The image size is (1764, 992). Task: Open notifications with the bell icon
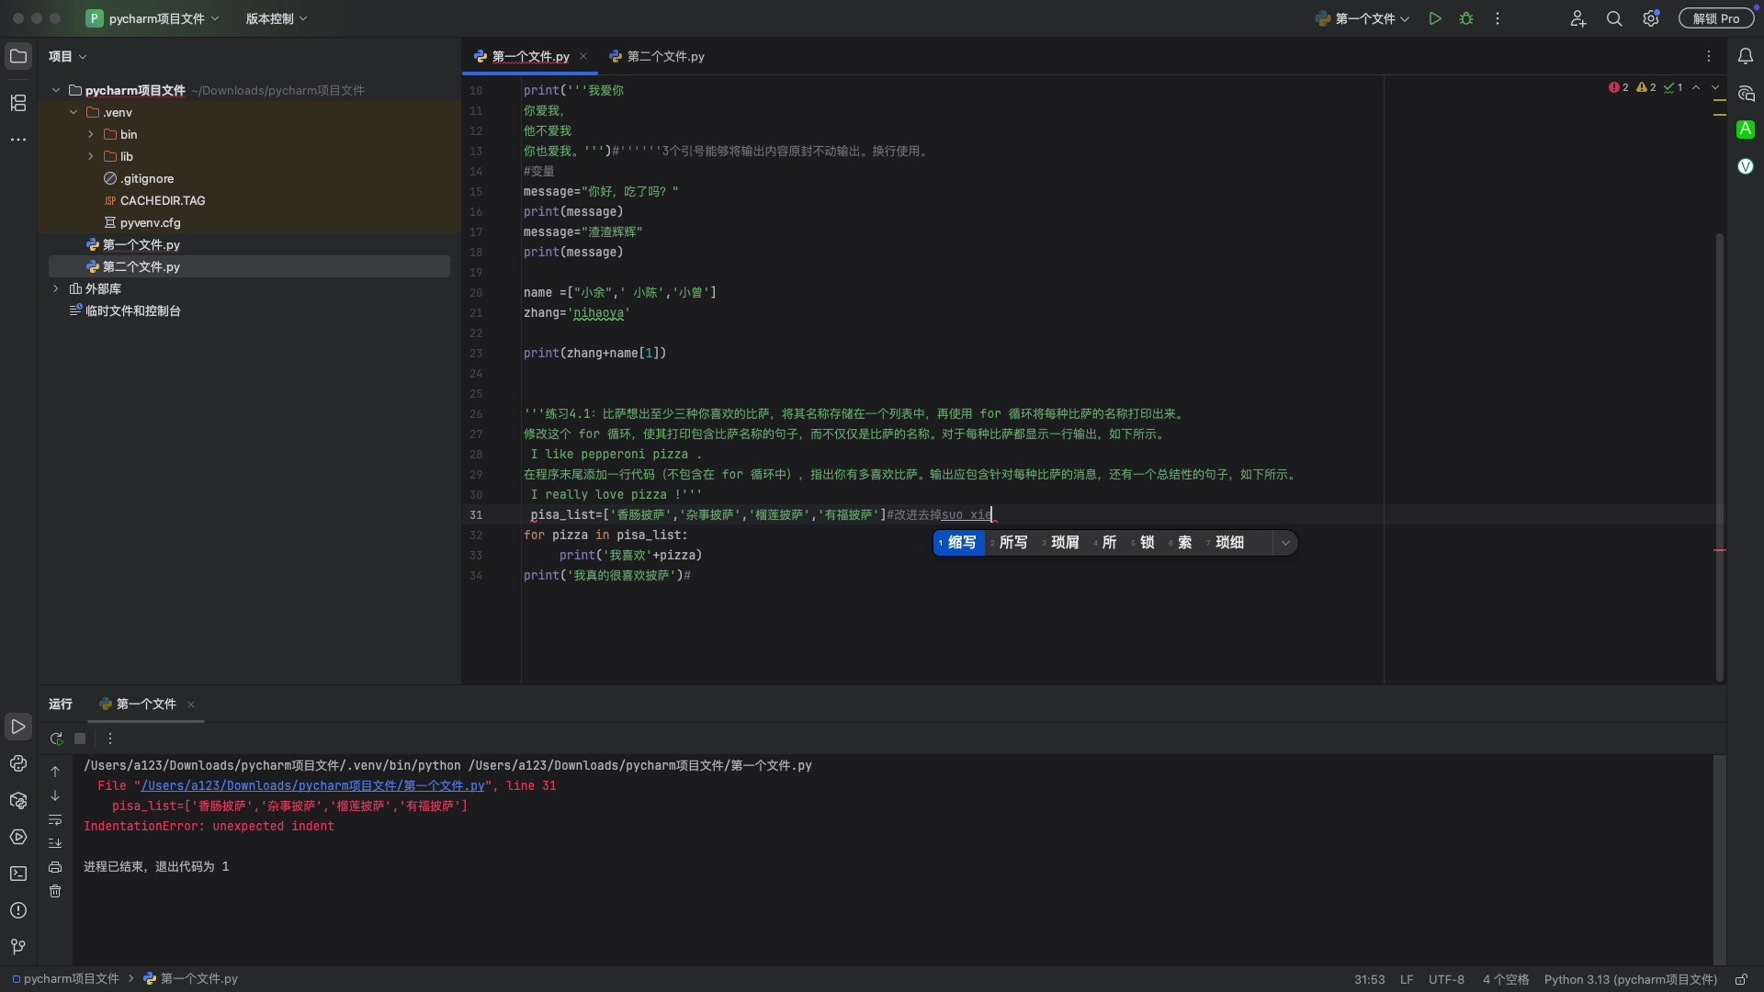tap(1747, 56)
